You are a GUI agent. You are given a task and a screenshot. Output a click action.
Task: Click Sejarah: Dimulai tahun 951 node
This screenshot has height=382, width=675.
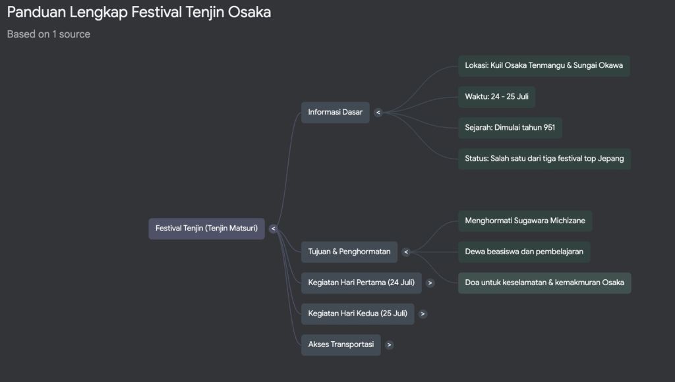510,128
